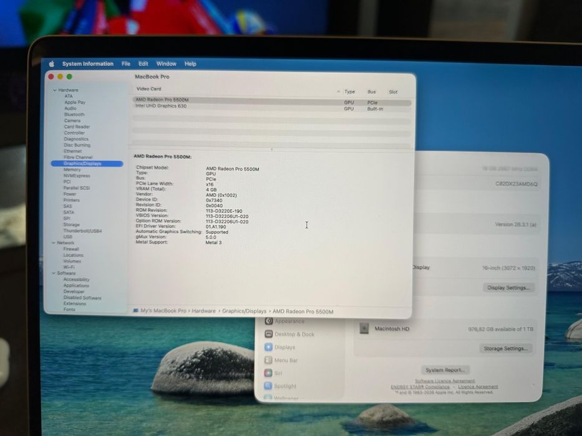Viewport: 582px width, 436px height.
Task: Select NVMExpress in the sidebar
Action: coord(77,176)
